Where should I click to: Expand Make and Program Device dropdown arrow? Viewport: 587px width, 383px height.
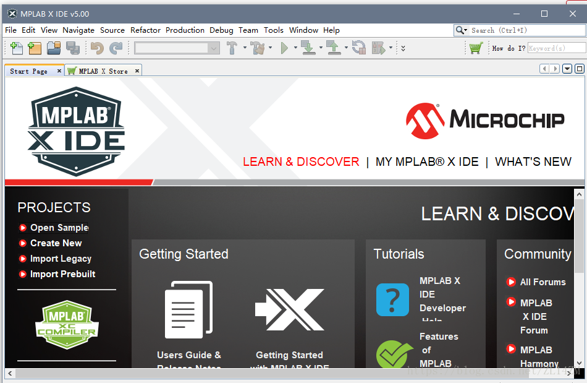[x=321, y=48]
